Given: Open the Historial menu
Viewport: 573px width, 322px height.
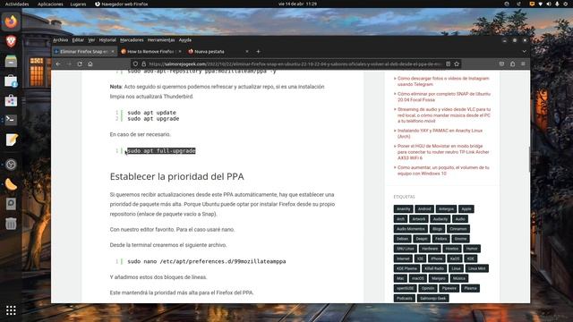Looking at the screenshot, I should (x=107, y=40).
